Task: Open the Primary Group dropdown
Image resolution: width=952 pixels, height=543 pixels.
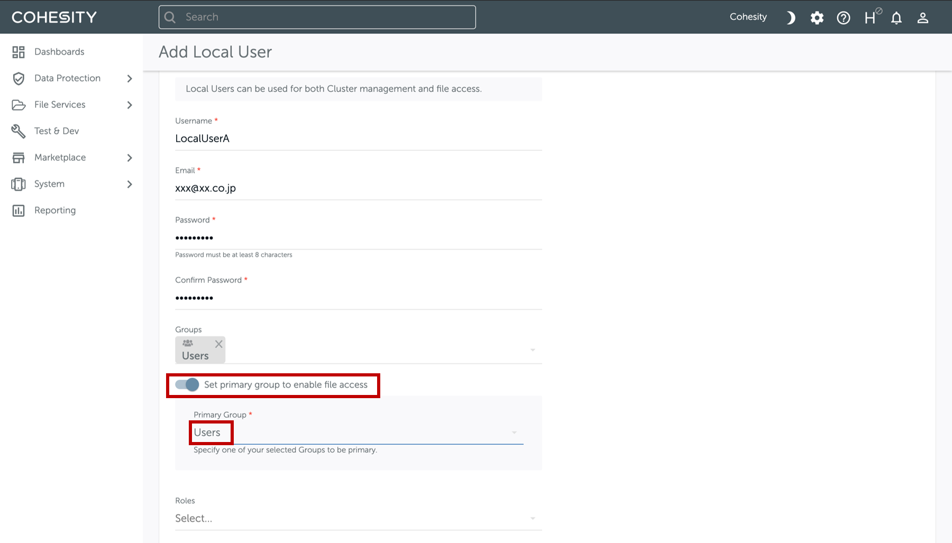Action: pyautogui.click(x=358, y=432)
